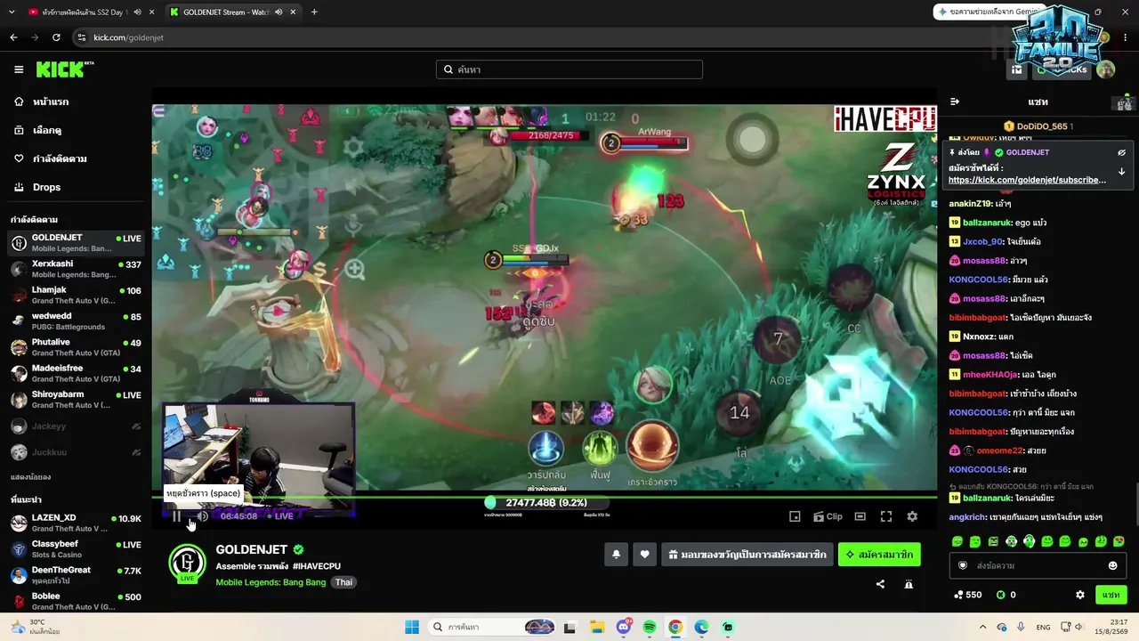Click the Thai language tag
The image size is (1139, 641).
pyautogui.click(x=343, y=582)
